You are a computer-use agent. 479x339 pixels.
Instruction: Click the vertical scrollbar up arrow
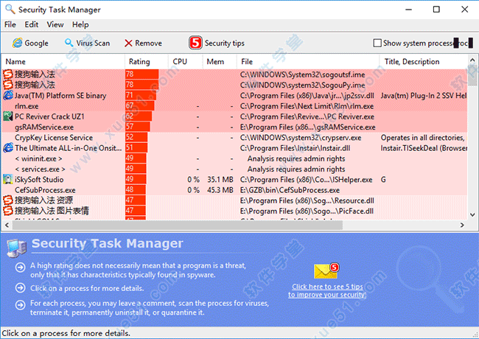click(472, 60)
